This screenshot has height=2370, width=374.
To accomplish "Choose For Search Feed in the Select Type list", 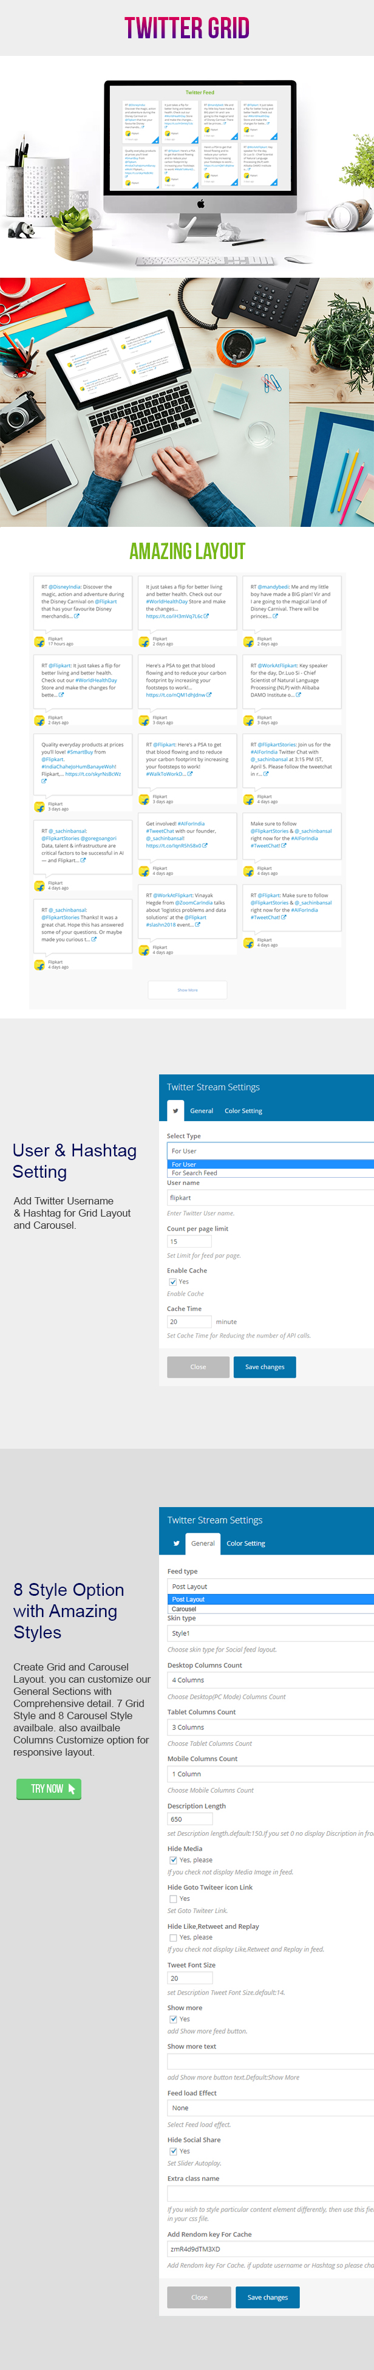I will (x=195, y=1173).
